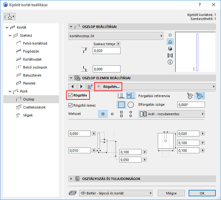The width and height of the screenshot is (221, 200).
Task: Click the post preview image
Action: tap(195, 52)
